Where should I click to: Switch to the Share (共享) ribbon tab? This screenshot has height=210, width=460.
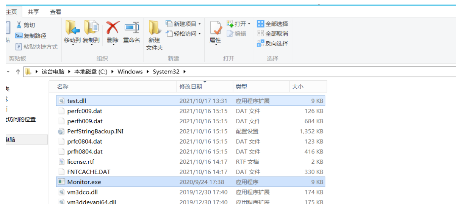click(x=33, y=12)
